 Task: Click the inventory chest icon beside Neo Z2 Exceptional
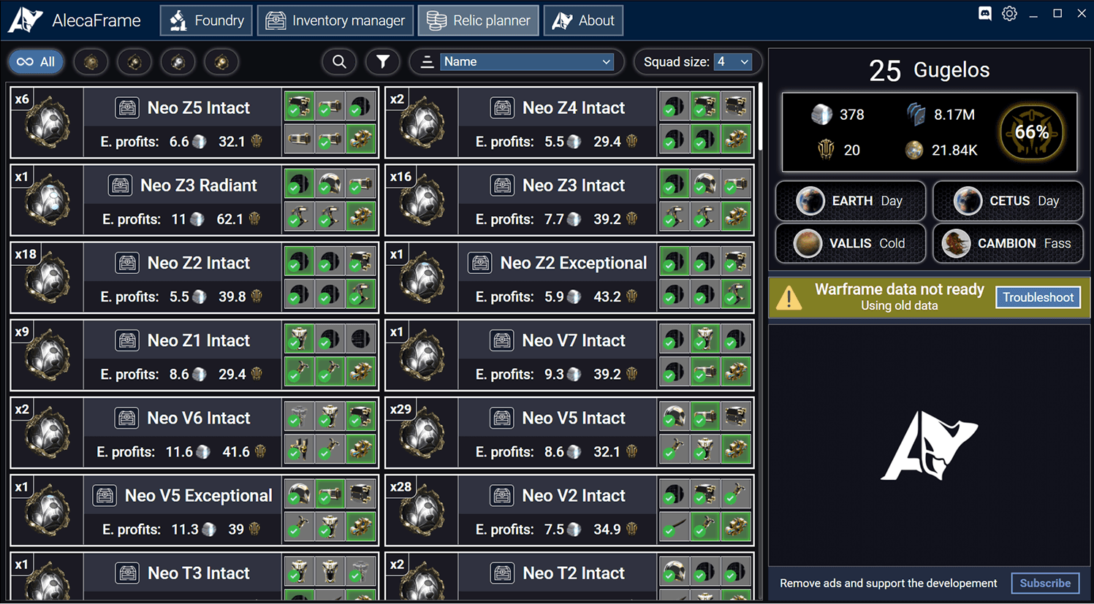[x=480, y=263]
